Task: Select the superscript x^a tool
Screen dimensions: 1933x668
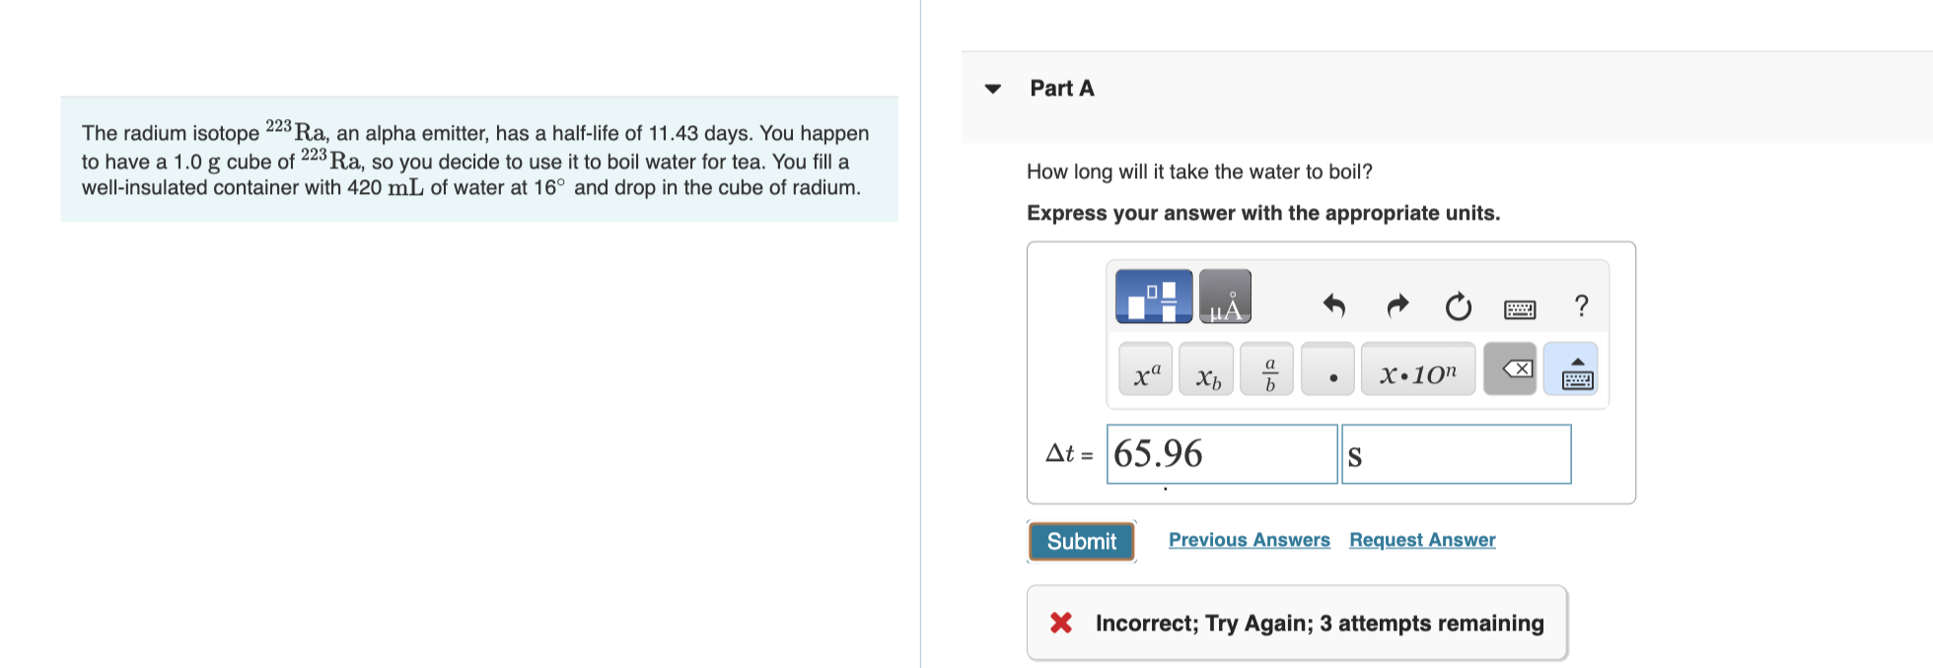Action: (x=1145, y=369)
